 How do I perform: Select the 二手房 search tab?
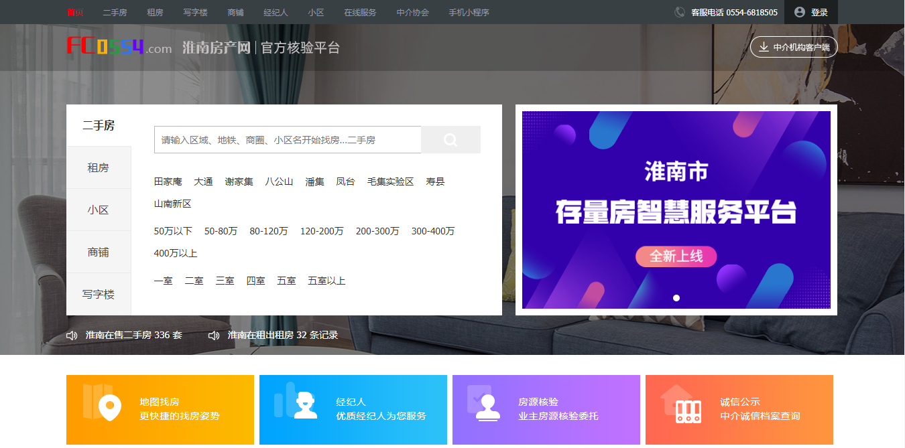click(99, 125)
